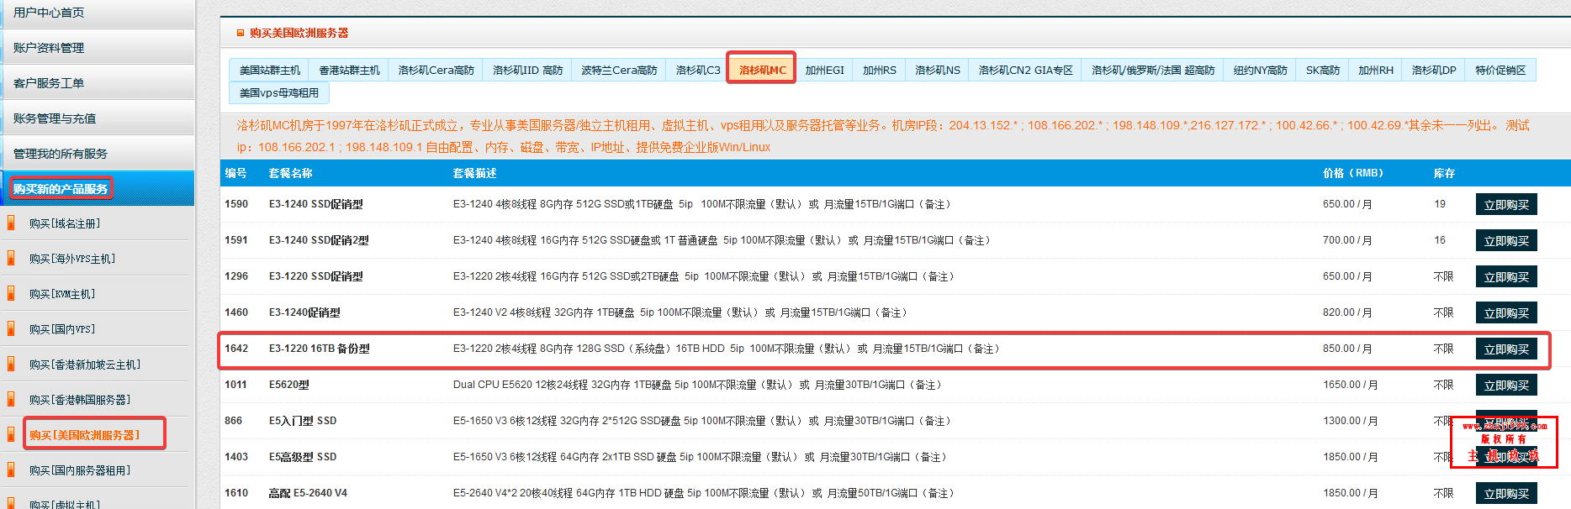
Task: Switch to the 香港站群主机 tab
Action: click(x=349, y=71)
